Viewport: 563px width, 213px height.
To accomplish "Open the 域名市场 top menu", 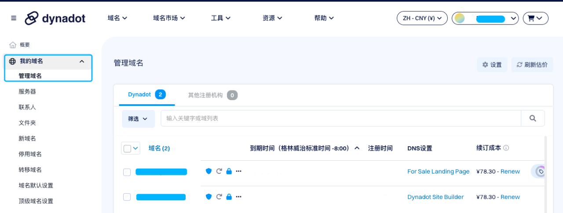I will coord(169,18).
